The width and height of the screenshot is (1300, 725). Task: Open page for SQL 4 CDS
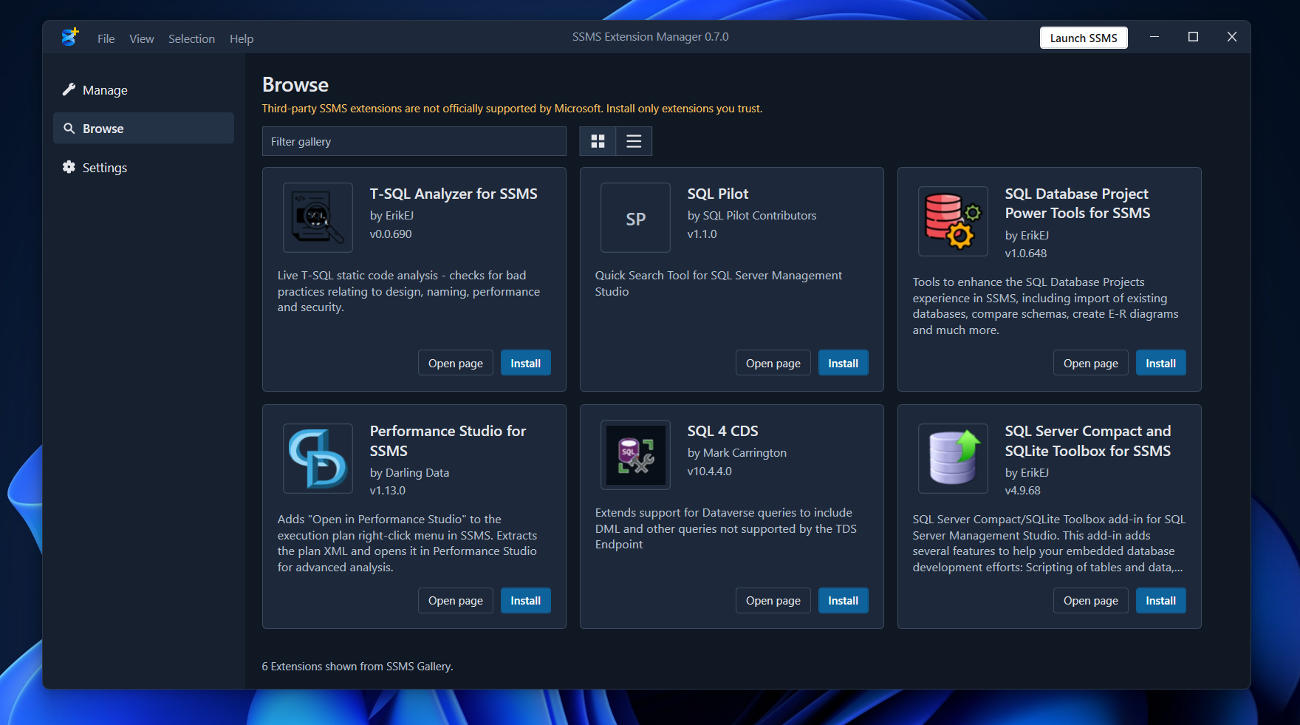click(x=773, y=600)
